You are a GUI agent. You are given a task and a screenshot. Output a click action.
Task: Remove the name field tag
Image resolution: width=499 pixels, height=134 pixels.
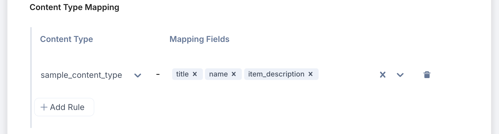click(234, 74)
